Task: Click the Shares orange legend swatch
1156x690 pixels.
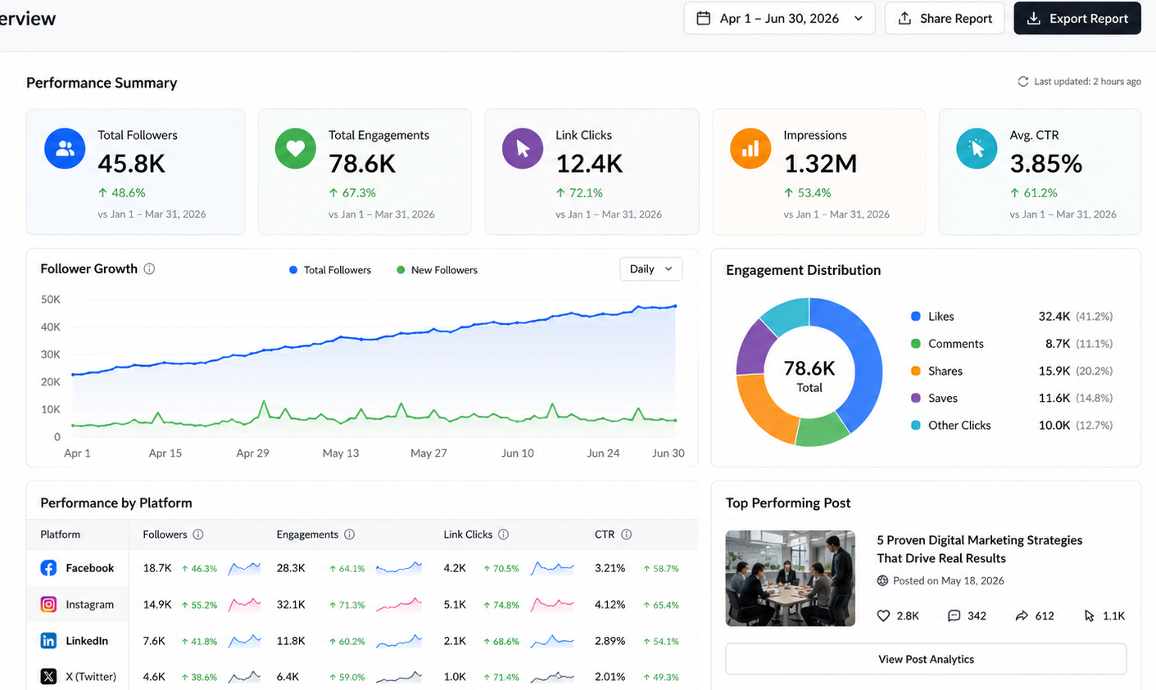Action: tap(916, 371)
